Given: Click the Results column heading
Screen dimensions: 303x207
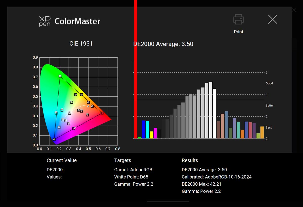Looking at the screenshot, I should coord(190,160).
